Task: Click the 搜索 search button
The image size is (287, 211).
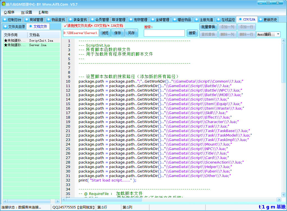Action: [192, 33]
